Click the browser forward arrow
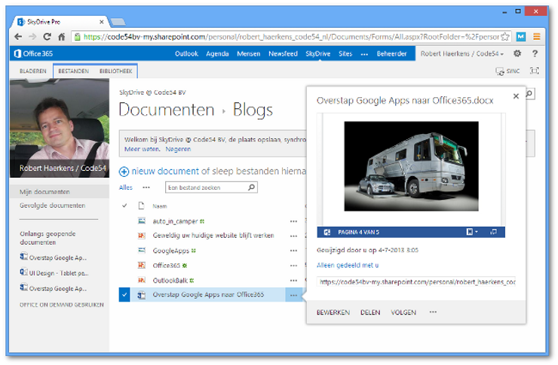Viewport: 558px width, 365px height. (32, 37)
